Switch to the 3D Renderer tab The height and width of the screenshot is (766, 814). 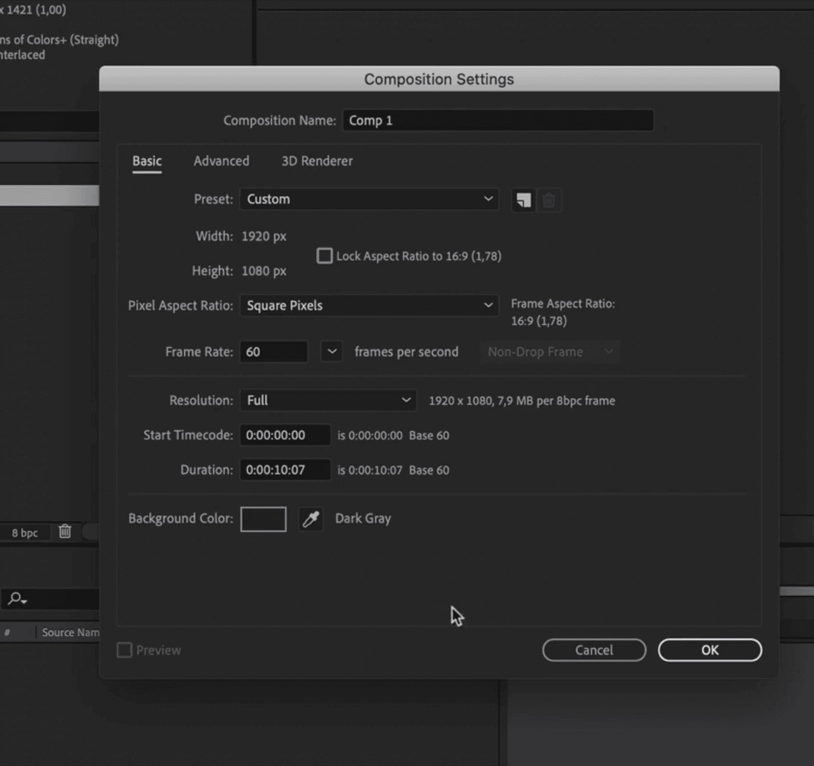pyautogui.click(x=317, y=161)
